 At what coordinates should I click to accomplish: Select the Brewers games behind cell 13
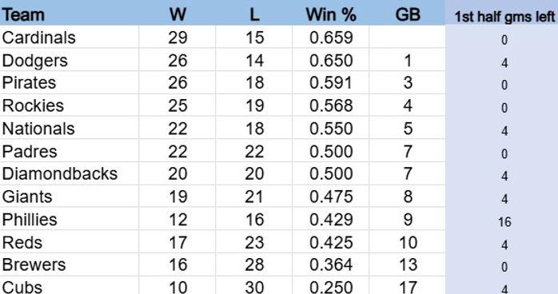click(408, 265)
